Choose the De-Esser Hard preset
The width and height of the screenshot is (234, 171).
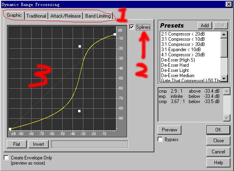pyautogui.click(x=175, y=65)
